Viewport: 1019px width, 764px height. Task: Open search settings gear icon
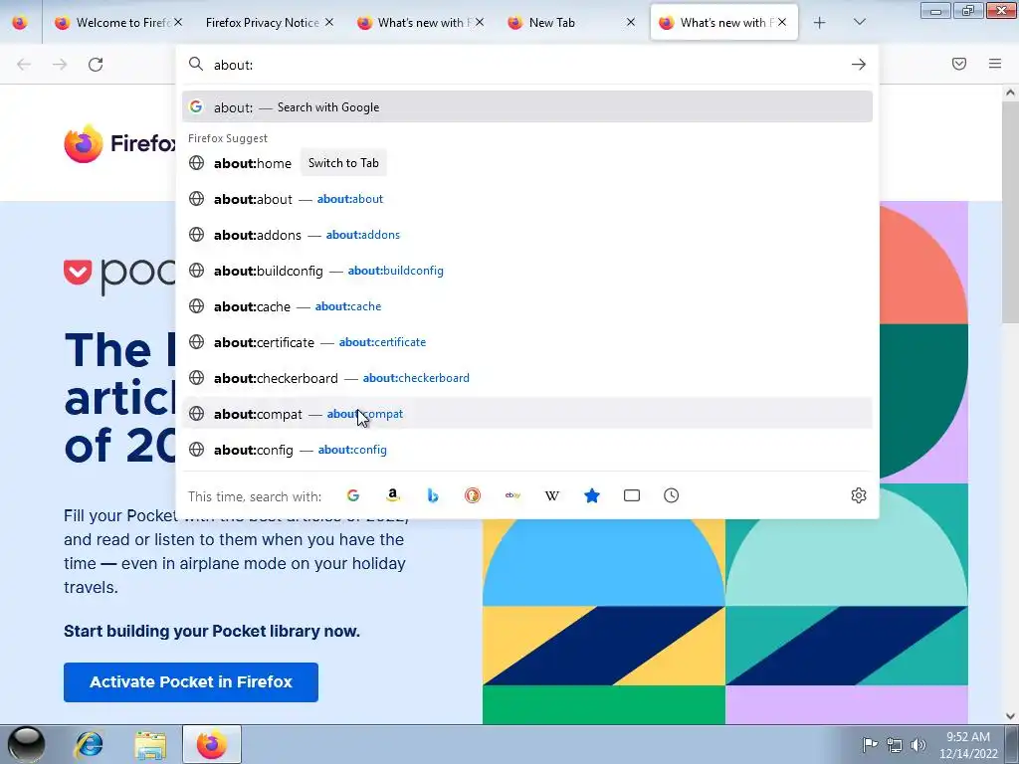pos(859,495)
